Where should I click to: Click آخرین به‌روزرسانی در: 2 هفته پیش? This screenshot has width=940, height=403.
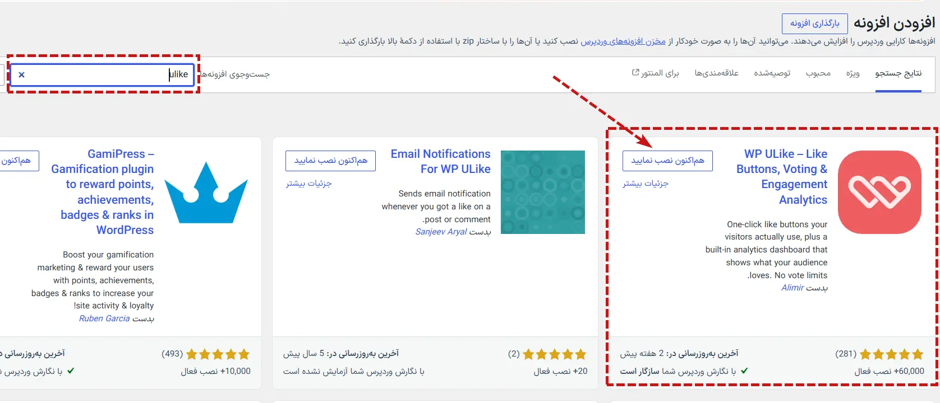point(679,354)
